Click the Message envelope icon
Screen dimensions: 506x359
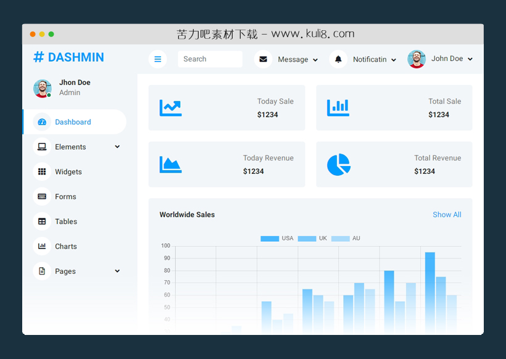point(263,59)
